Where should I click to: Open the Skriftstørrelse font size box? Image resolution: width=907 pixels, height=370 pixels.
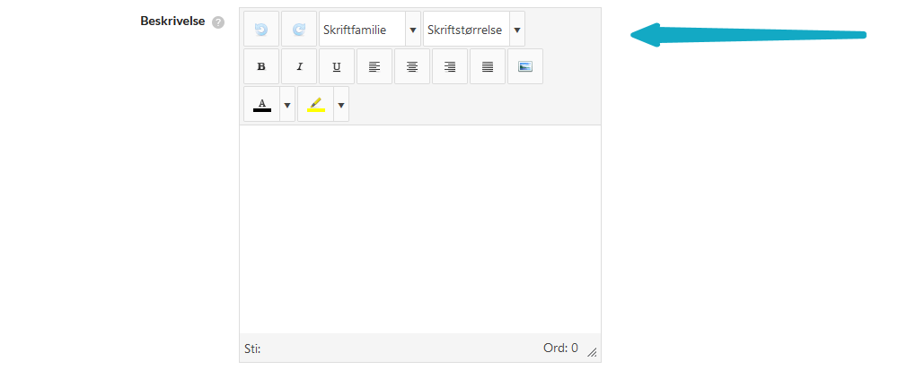(465, 30)
